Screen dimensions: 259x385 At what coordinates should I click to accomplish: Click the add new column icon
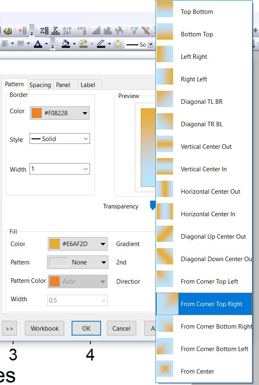point(22,31)
